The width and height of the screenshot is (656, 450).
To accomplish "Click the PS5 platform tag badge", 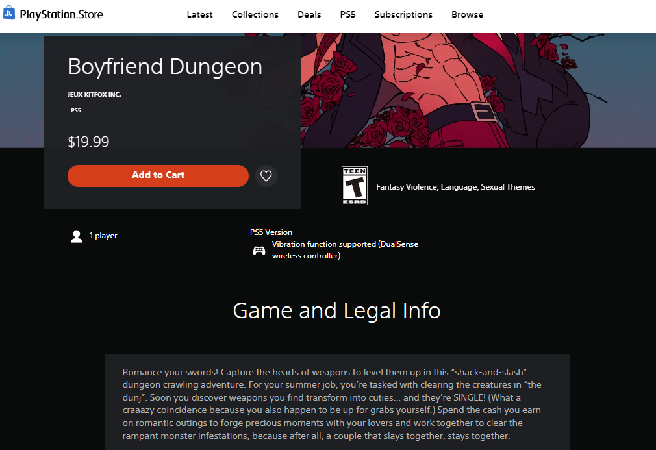I will point(76,111).
